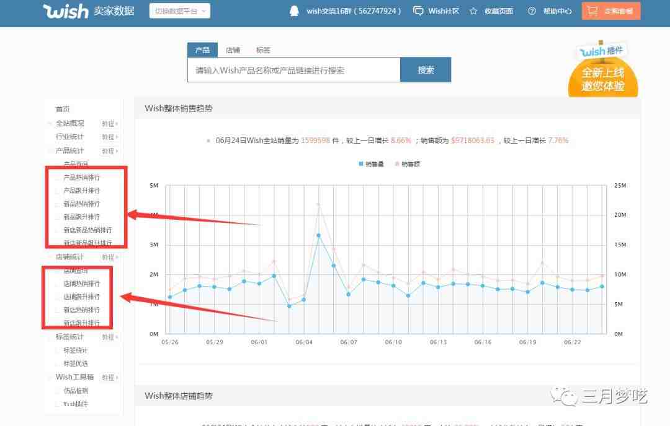Open 教程 link beside Wish工具箱
This screenshot has height=426, width=670.
click(x=109, y=377)
